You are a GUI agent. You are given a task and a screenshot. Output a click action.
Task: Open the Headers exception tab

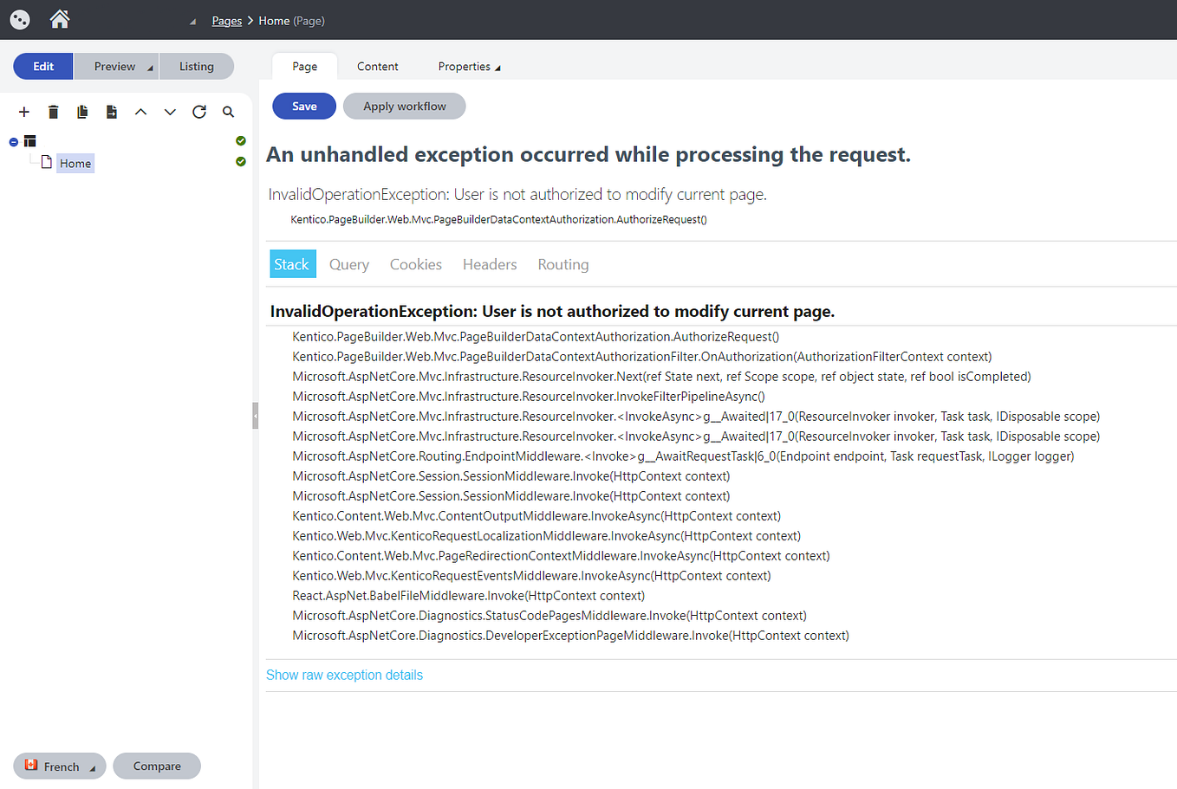pyautogui.click(x=489, y=264)
